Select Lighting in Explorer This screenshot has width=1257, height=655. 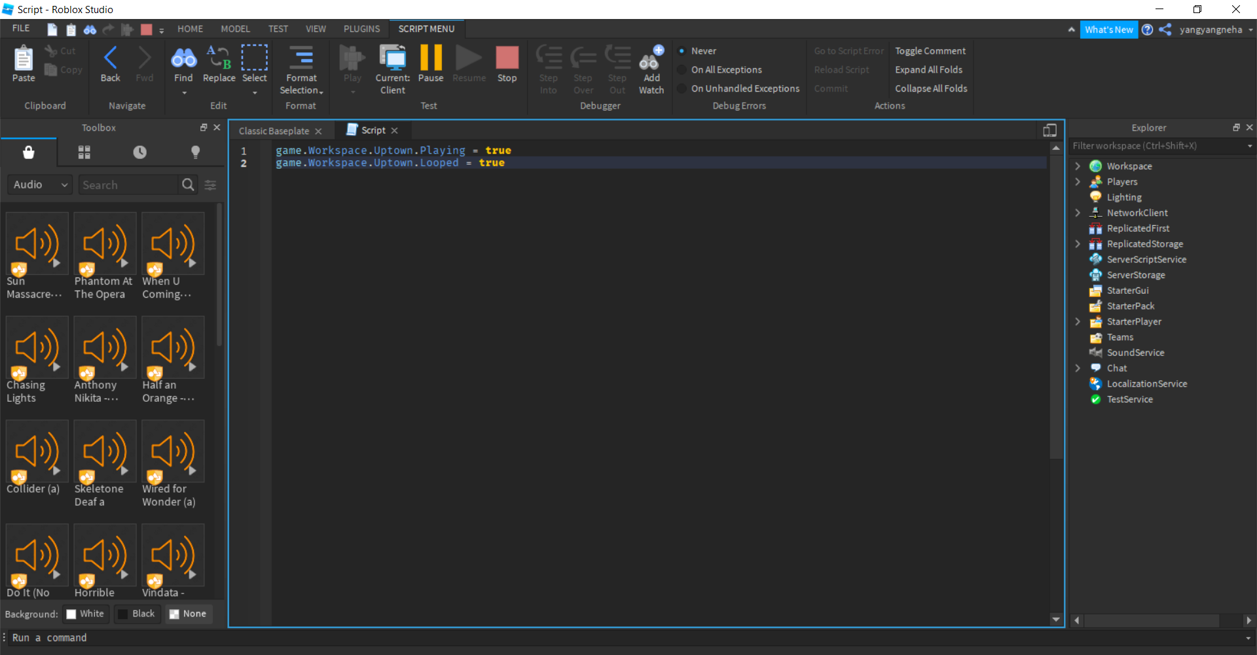1123,198
